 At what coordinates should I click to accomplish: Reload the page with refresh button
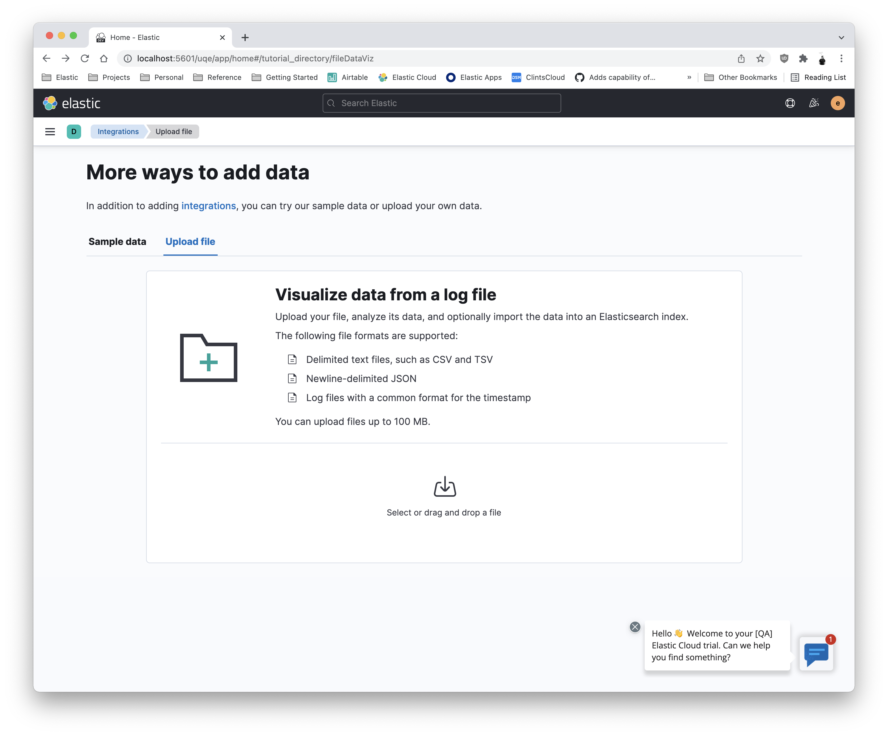coord(85,59)
